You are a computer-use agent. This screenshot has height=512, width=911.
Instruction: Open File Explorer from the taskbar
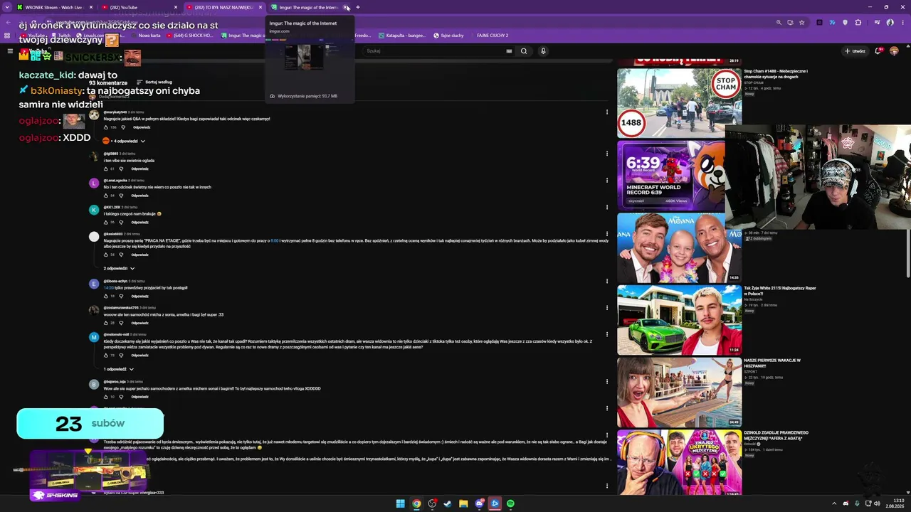(463, 503)
